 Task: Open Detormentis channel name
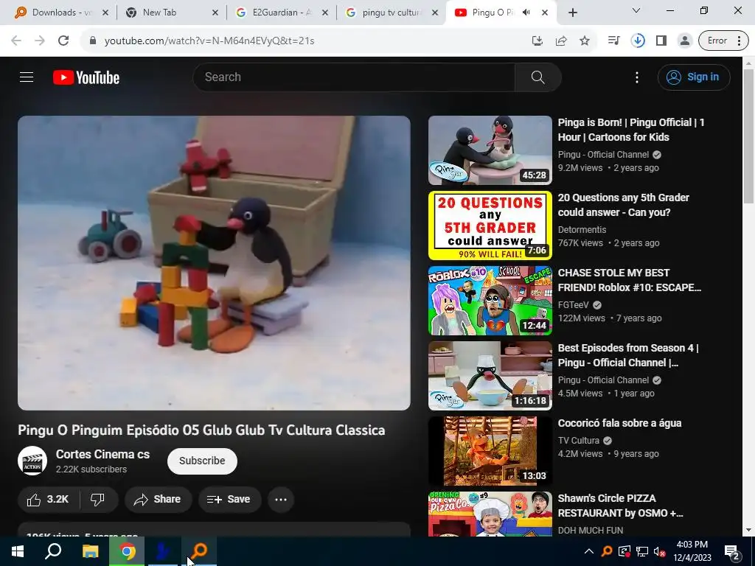point(582,230)
